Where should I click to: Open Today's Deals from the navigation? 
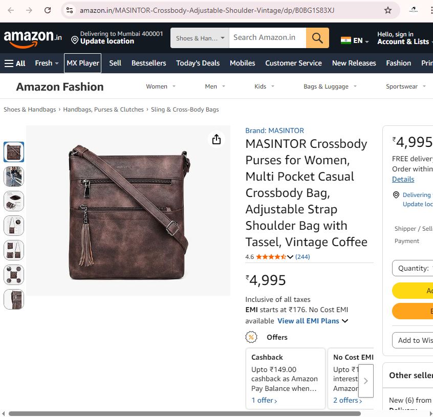point(198,63)
